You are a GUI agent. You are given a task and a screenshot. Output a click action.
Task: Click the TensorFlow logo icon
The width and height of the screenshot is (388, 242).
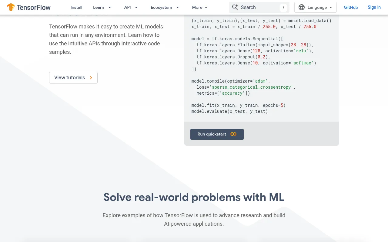[x=11, y=7]
